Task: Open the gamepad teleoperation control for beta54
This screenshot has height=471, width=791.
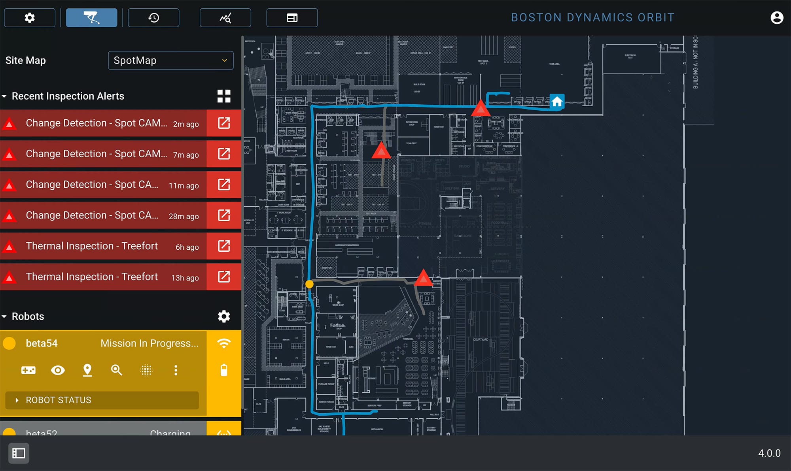Action: click(x=28, y=370)
